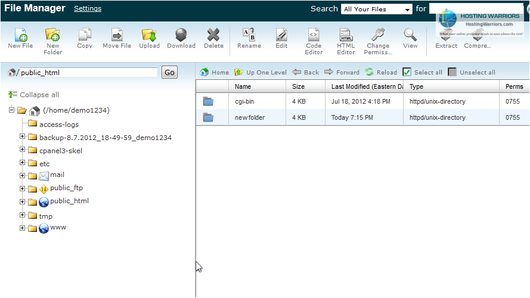Viewport: 530px width, 298px height.
Task: Navigate Up One Level
Action: [261, 72]
